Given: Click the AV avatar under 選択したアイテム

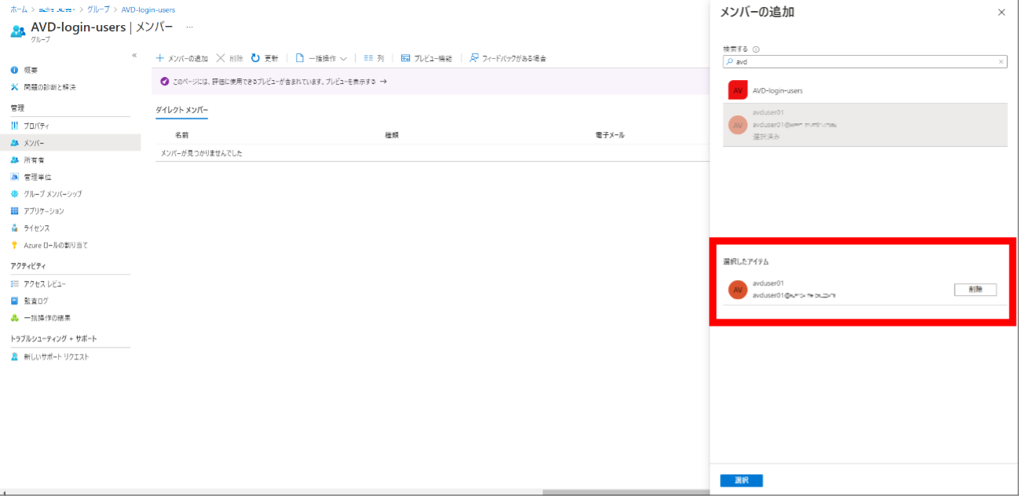Looking at the screenshot, I should (737, 290).
